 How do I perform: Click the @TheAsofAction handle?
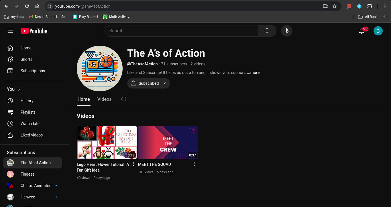pos(142,64)
